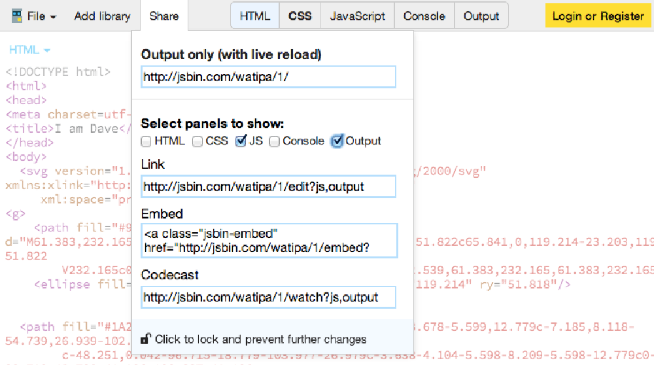Show the CSS panel

[300, 16]
